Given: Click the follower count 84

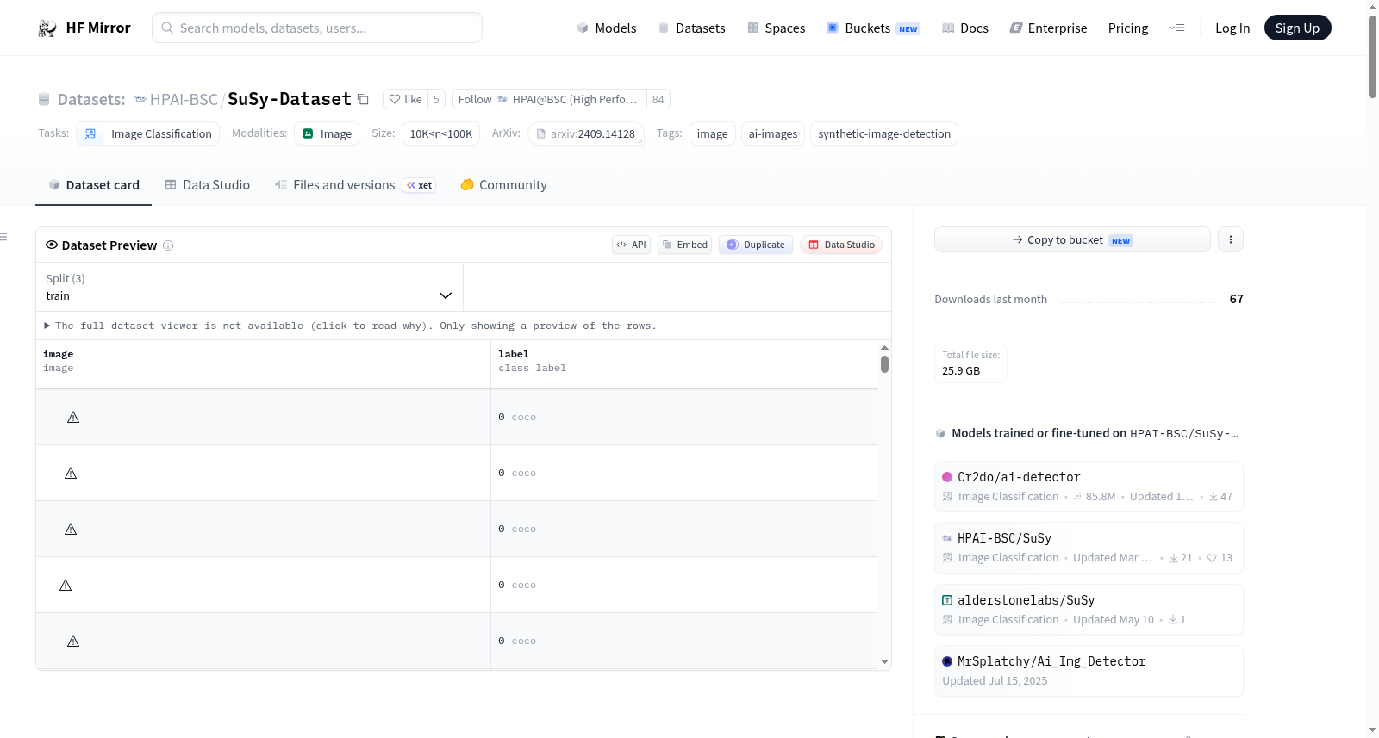Looking at the screenshot, I should [658, 100].
